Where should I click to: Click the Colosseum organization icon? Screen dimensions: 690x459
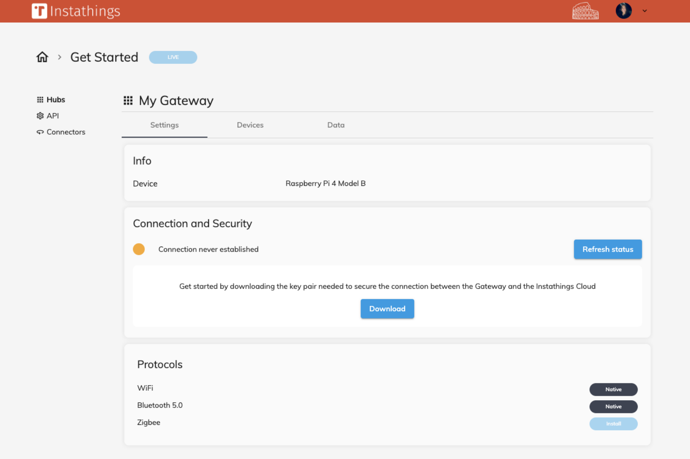(585, 11)
